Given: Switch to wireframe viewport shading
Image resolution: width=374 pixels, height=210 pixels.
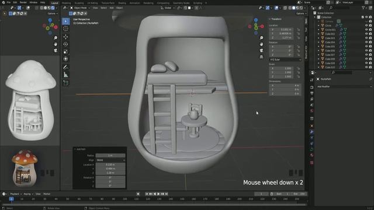Looking at the screenshot, I should tap(290, 8).
